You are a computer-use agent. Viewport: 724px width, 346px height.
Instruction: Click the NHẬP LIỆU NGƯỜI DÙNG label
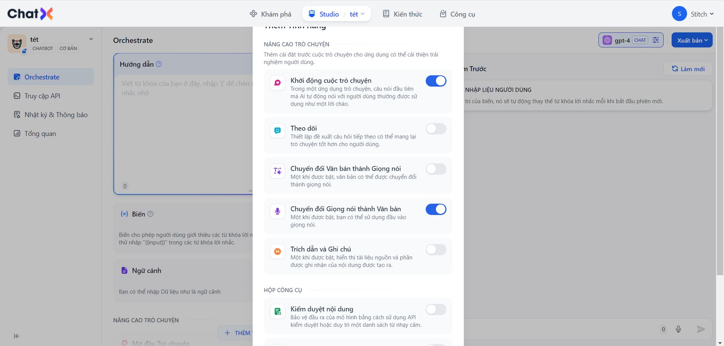pos(498,90)
